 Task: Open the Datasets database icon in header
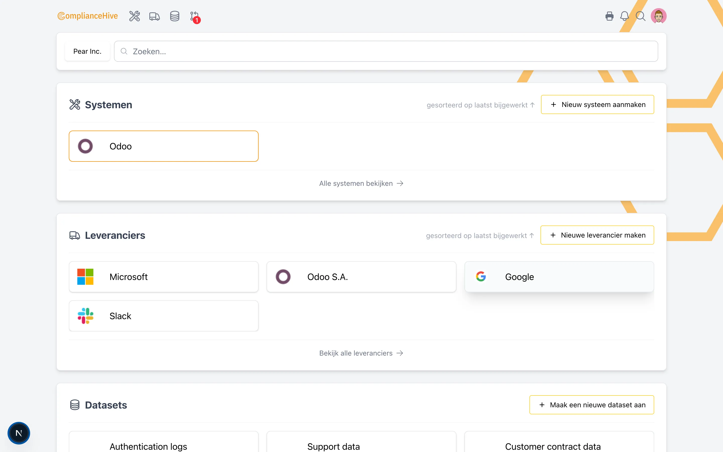coord(174,16)
